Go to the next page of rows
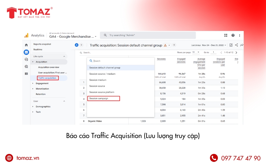 click(236, 52)
